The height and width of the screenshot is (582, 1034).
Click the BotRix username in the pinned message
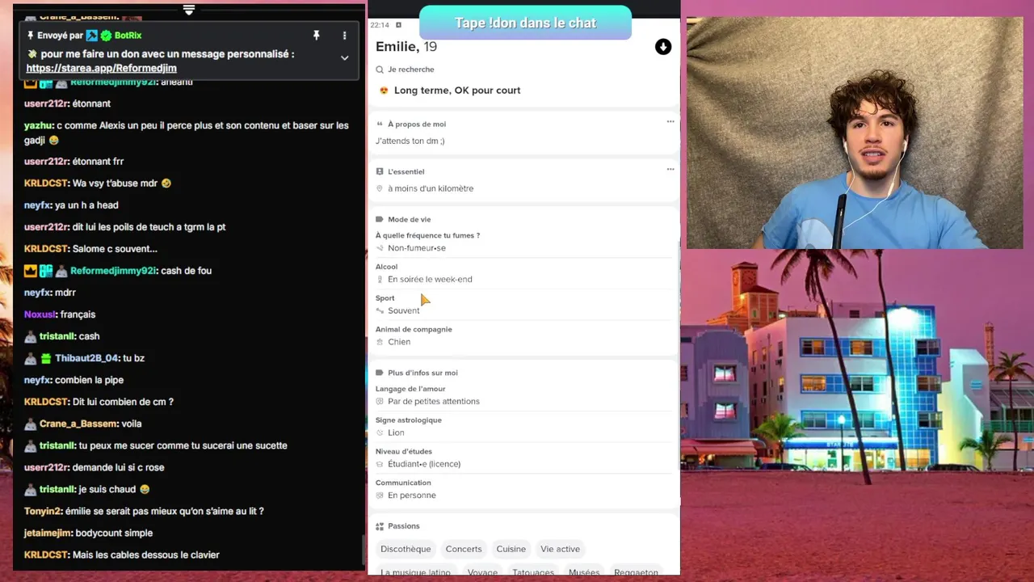(x=128, y=36)
